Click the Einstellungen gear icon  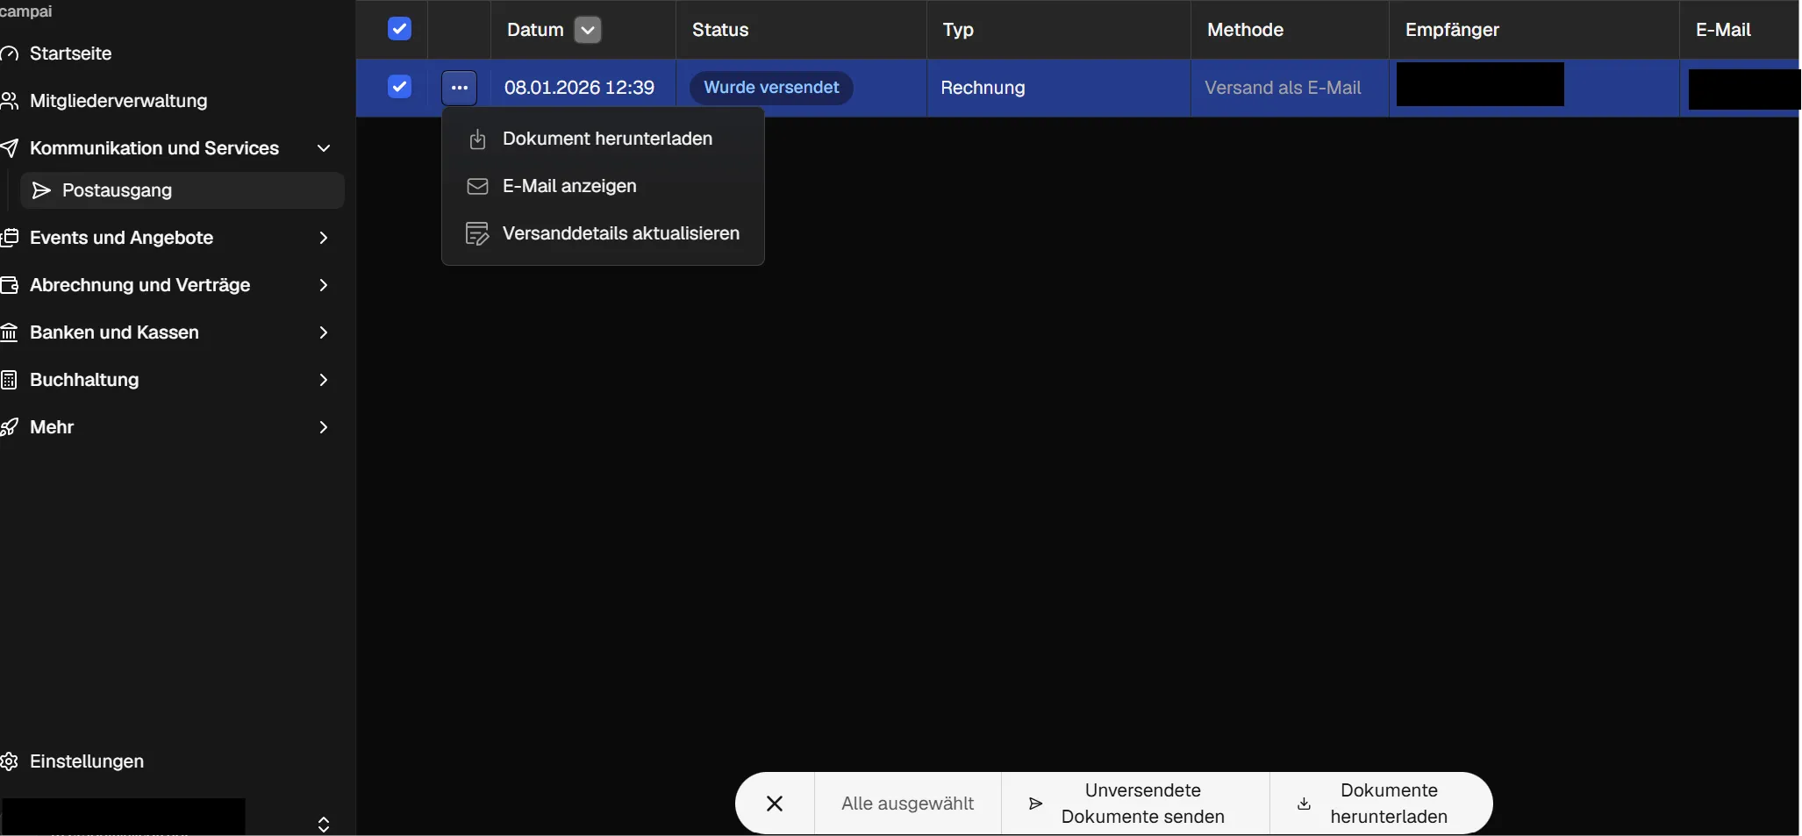point(10,761)
